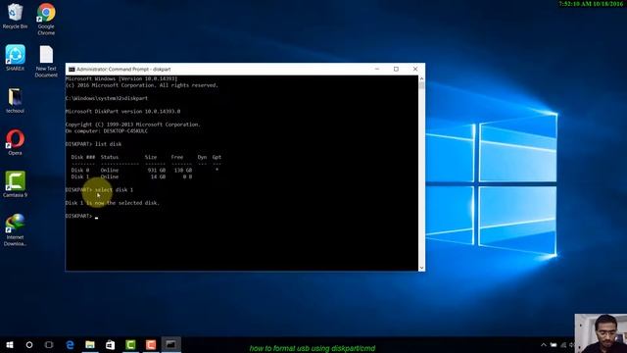627x353 pixels.
Task: Minimize the Command Prompt window
Action: pyautogui.click(x=376, y=69)
